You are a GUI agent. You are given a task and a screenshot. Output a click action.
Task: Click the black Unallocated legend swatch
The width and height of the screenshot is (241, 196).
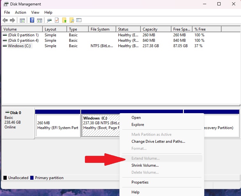(x=5, y=178)
